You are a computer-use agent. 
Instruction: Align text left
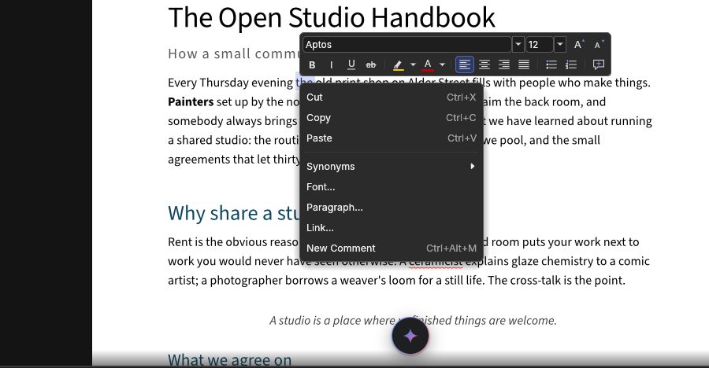point(465,65)
